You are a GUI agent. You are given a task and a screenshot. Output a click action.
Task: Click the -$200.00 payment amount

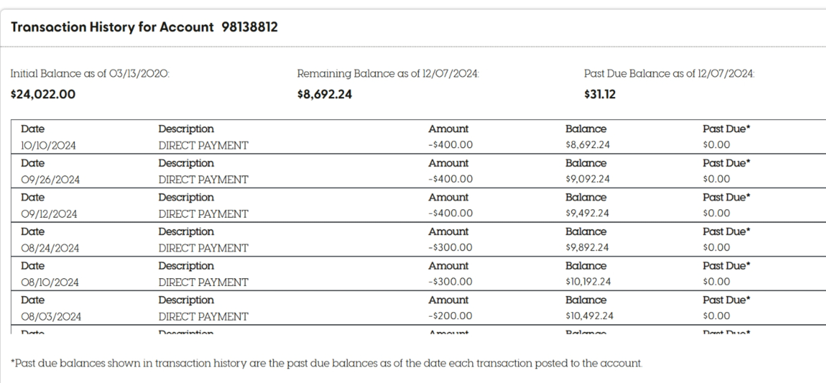click(x=450, y=316)
